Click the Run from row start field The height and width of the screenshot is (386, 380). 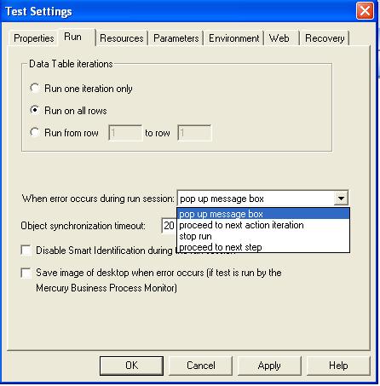point(125,133)
